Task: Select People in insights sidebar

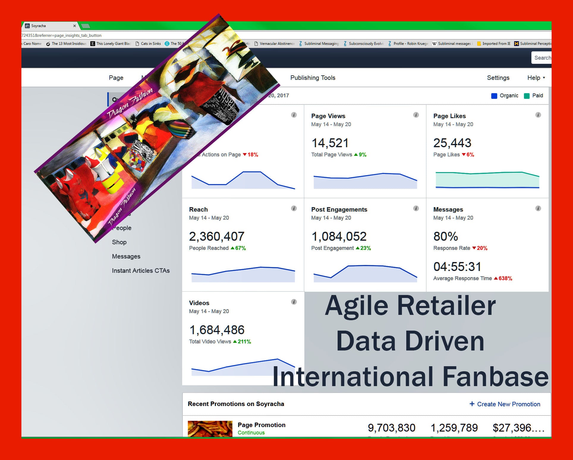Action: (122, 228)
